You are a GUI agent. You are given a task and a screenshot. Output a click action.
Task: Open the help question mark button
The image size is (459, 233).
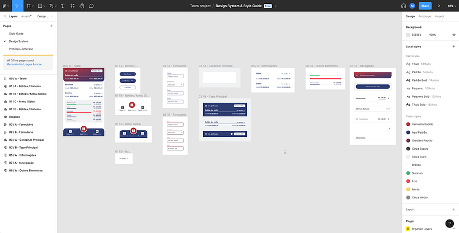point(449,224)
